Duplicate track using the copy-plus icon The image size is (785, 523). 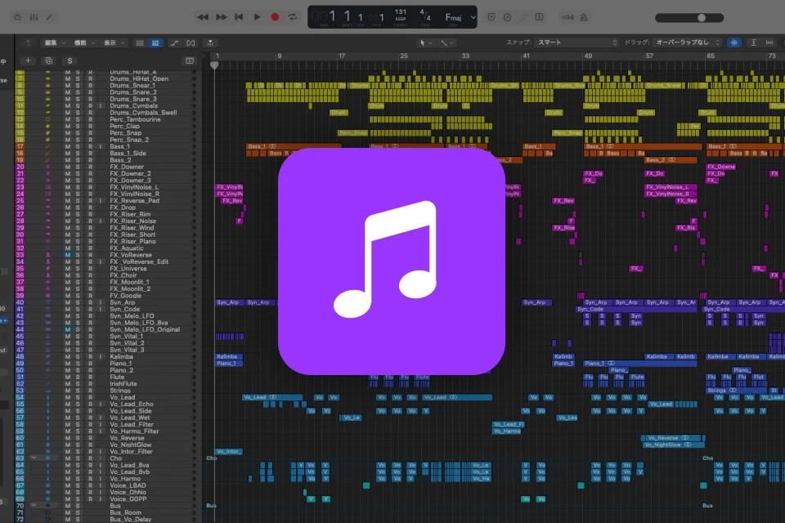pyautogui.click(x=48, y=60)
